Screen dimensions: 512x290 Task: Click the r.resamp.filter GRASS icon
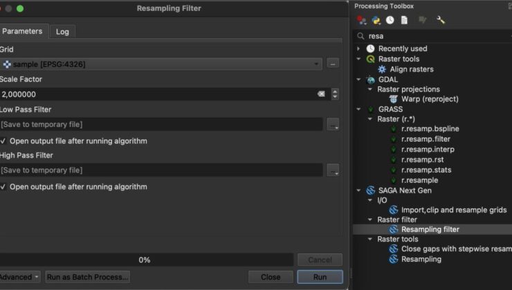point(394,139)
